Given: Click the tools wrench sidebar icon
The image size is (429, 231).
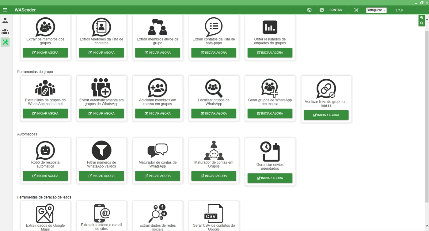Looking at the screenshot, I should click(x=5, y=42).
